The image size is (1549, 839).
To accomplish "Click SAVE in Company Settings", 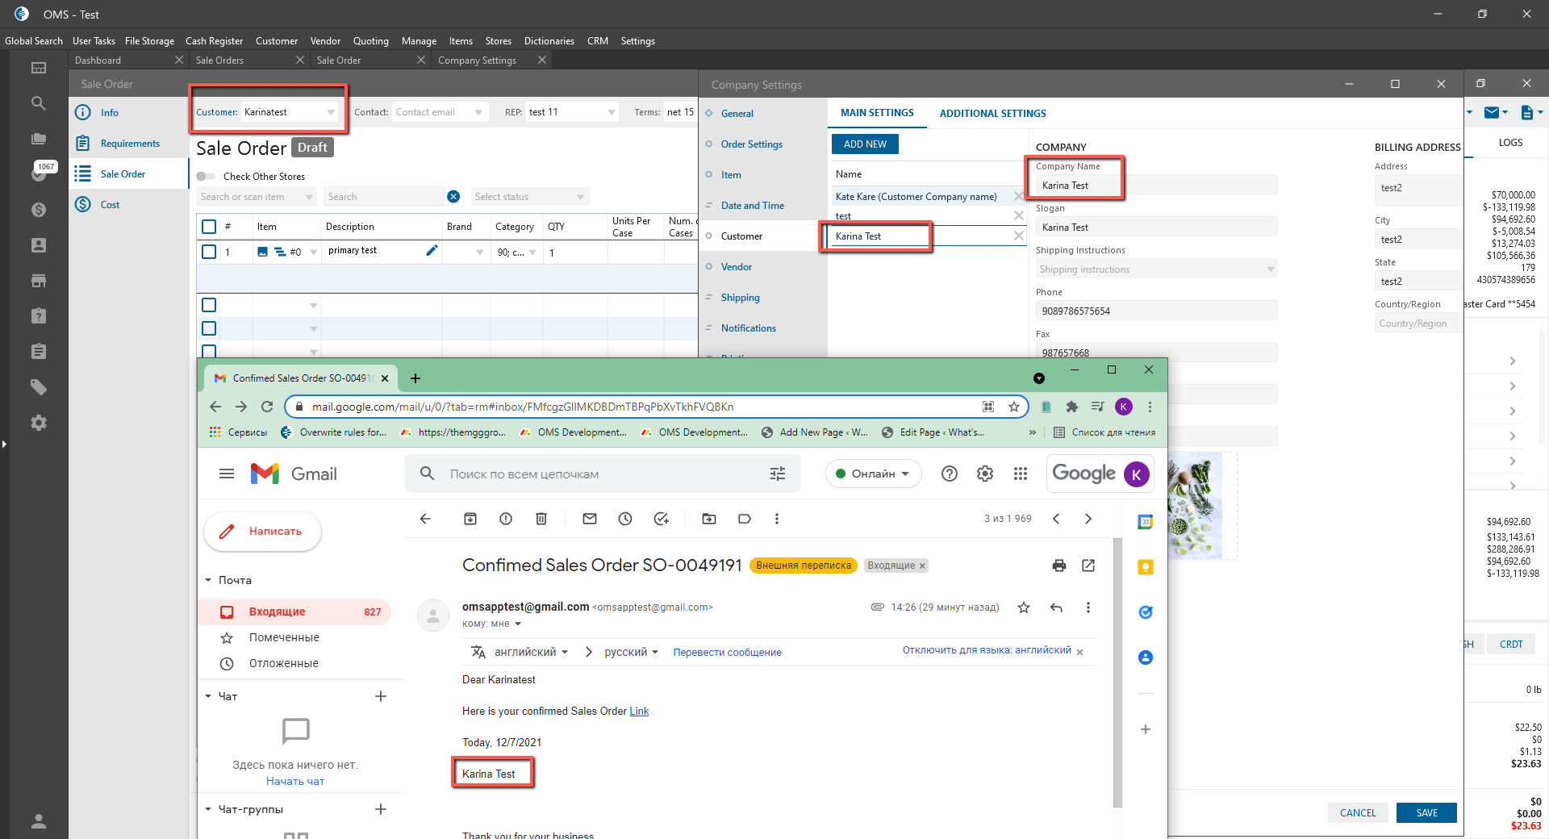I will (x=1426, y=812).
